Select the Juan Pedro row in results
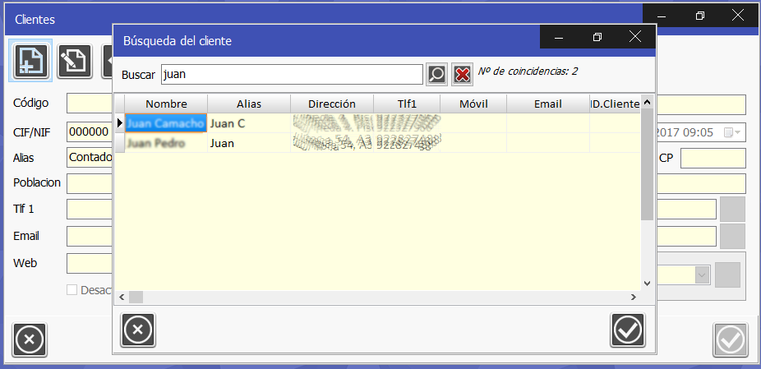 tap(156, 143)
